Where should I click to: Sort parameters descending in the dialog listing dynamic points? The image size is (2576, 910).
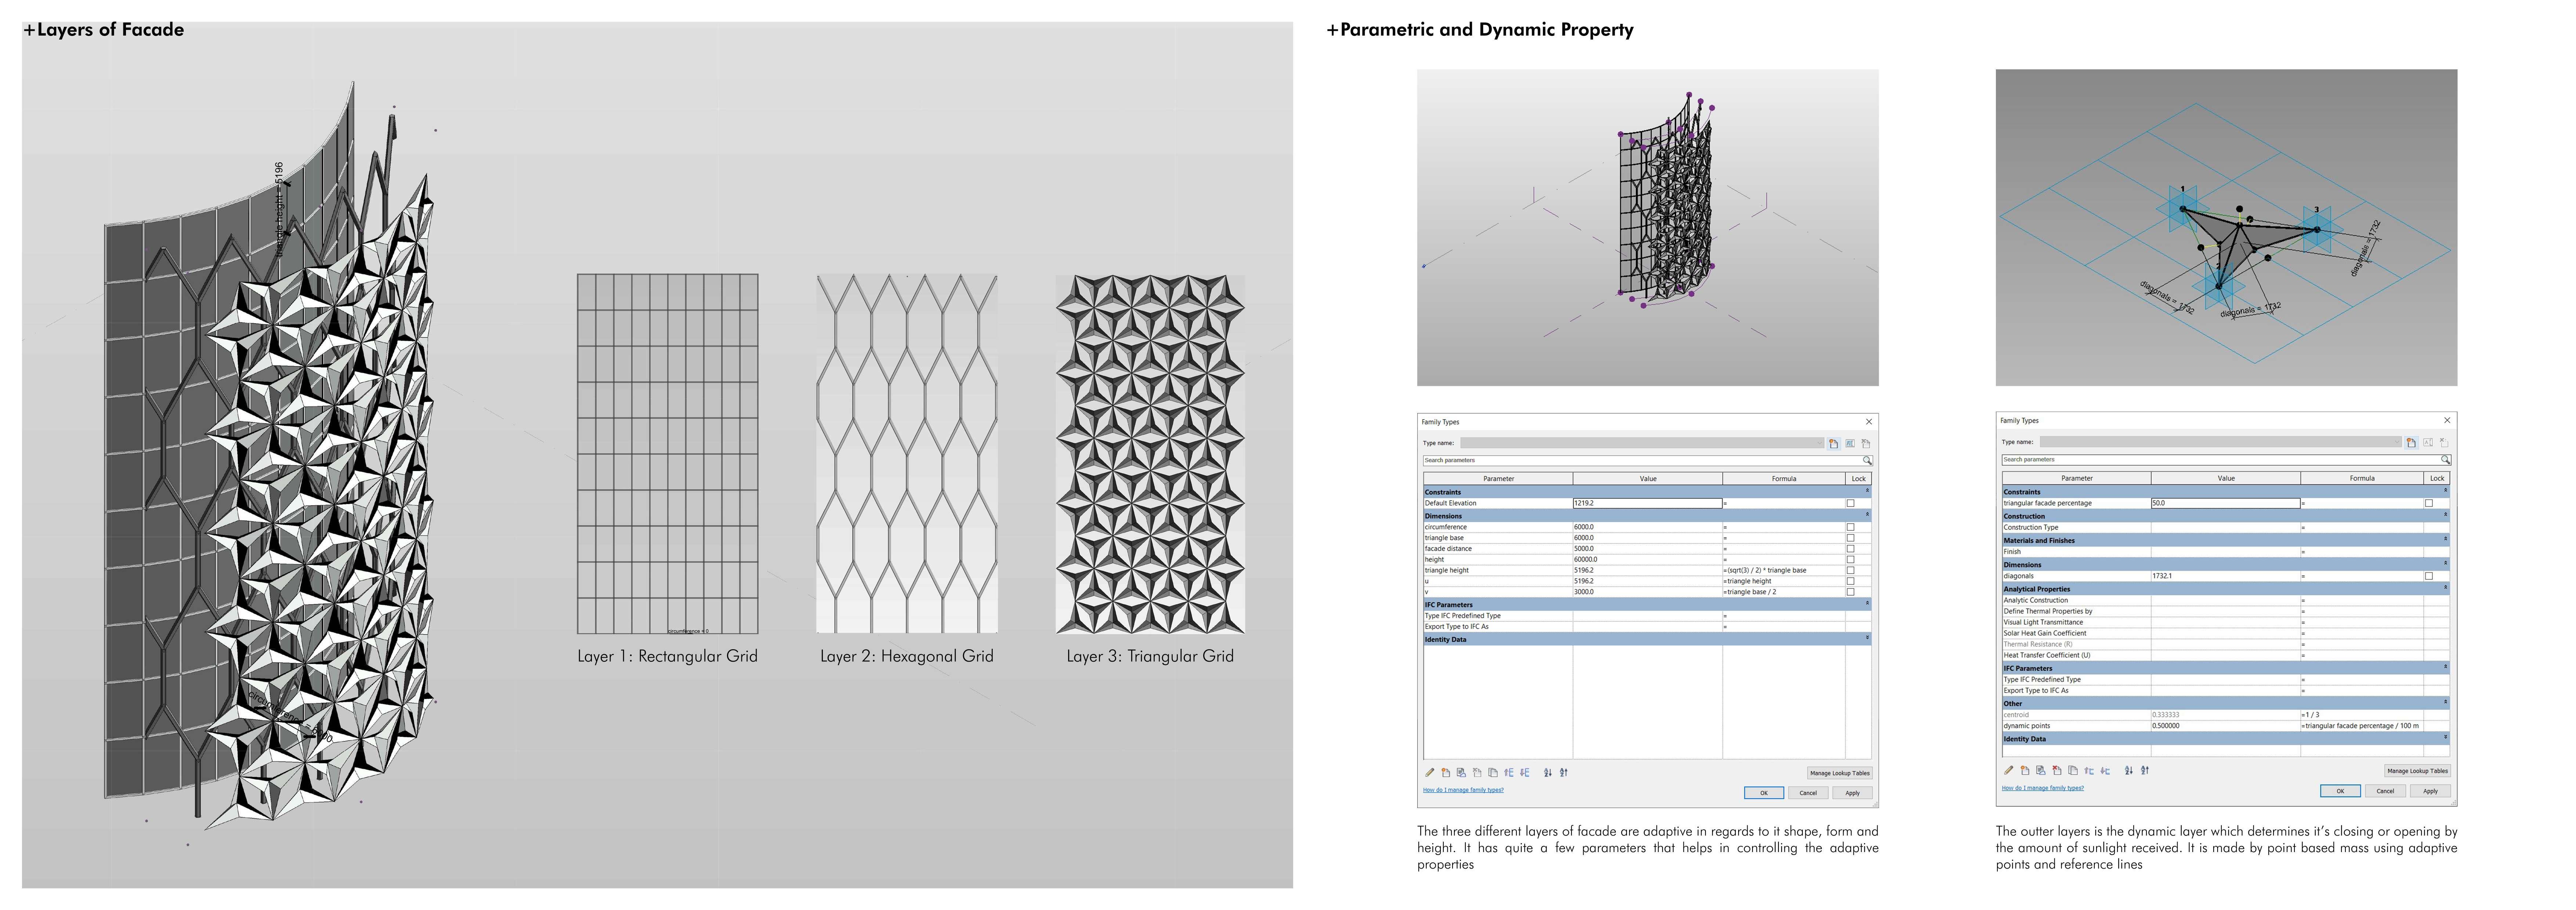2145,770
